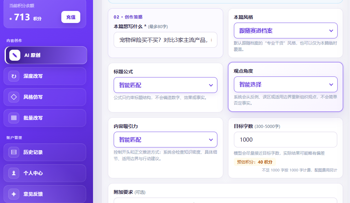Click the 风格仿写 diamond icon
The width and height of the screenshot is (350, 203).
pyautogui.click(x=14, y=97)
